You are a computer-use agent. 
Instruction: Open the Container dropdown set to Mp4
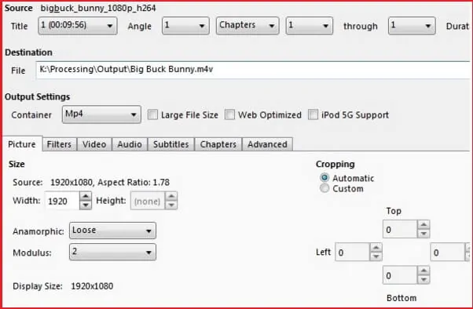(x=101, y=115)
